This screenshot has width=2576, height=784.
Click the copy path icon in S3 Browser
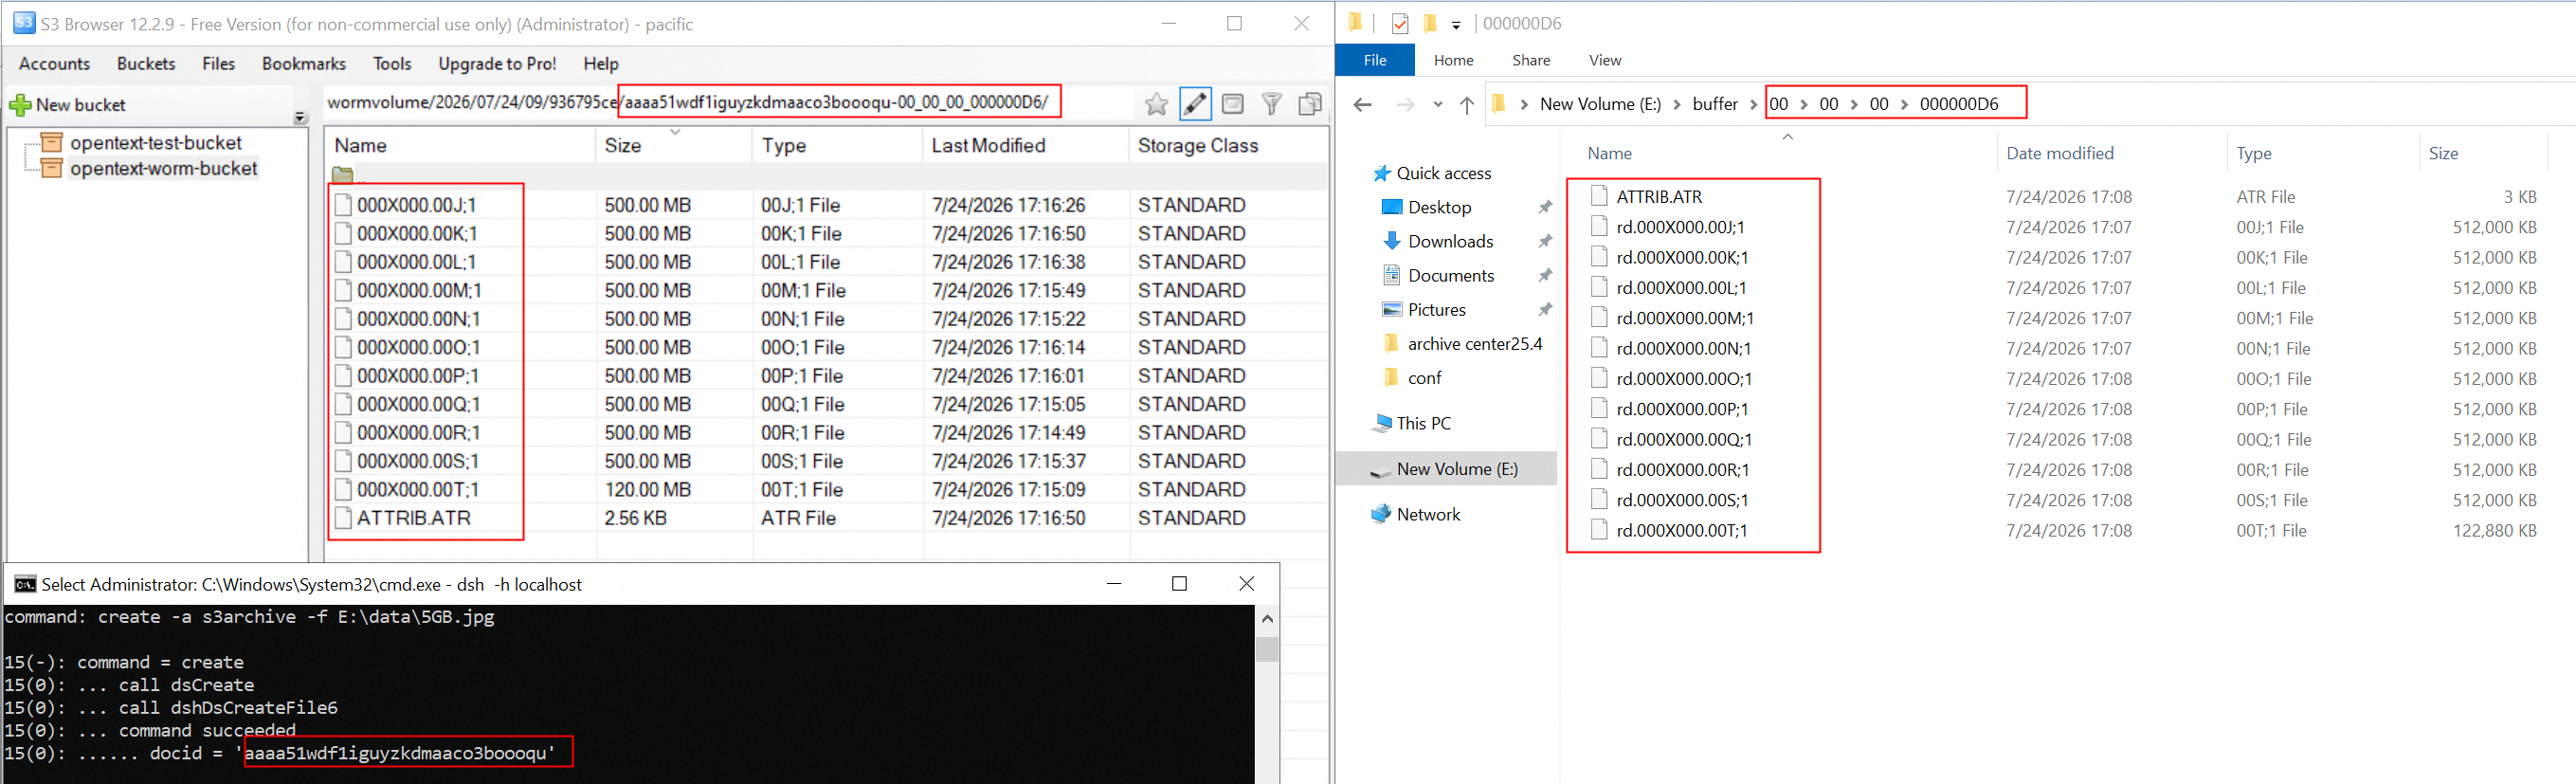click(x=1309, y=104)
